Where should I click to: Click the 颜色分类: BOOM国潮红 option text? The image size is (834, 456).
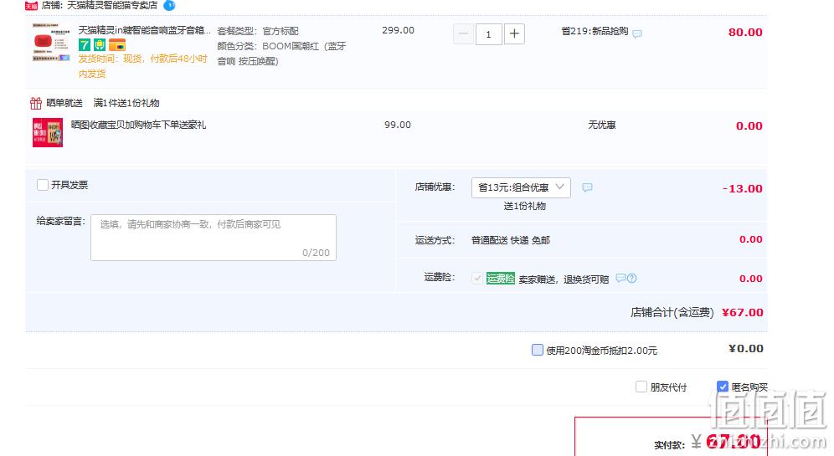[x=281, y=54]
